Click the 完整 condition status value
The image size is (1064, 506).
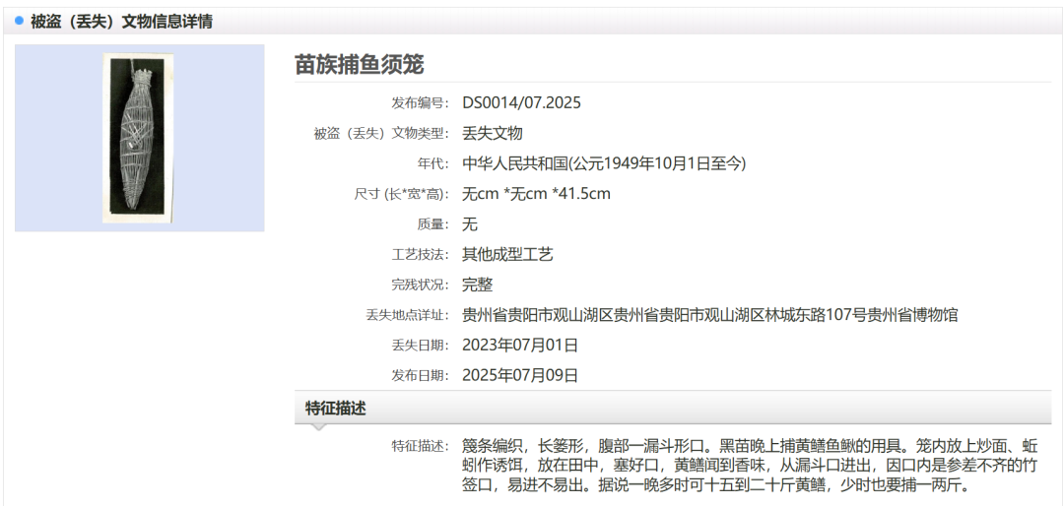[x=477, y=285]
